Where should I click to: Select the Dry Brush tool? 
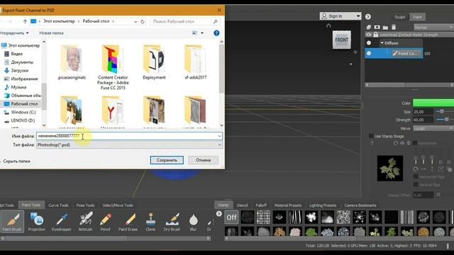172,222
